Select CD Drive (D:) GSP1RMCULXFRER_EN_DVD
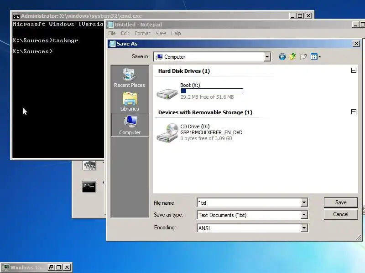 coord(200,132)
